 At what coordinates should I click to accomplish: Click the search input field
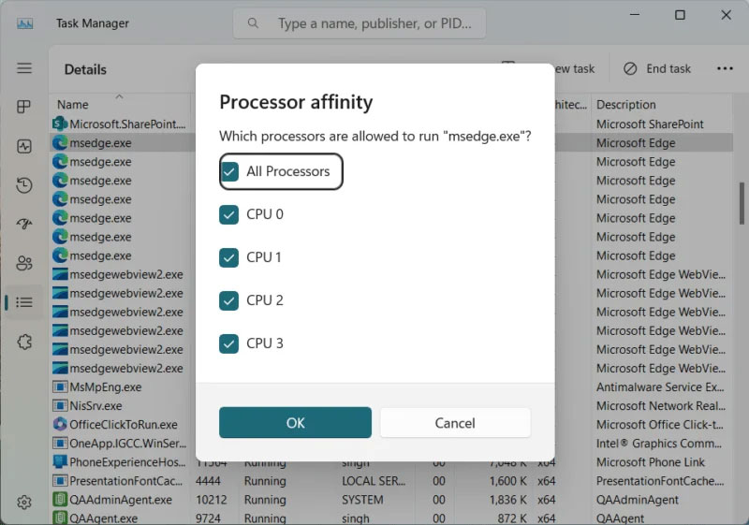click(x=360, y=22)
